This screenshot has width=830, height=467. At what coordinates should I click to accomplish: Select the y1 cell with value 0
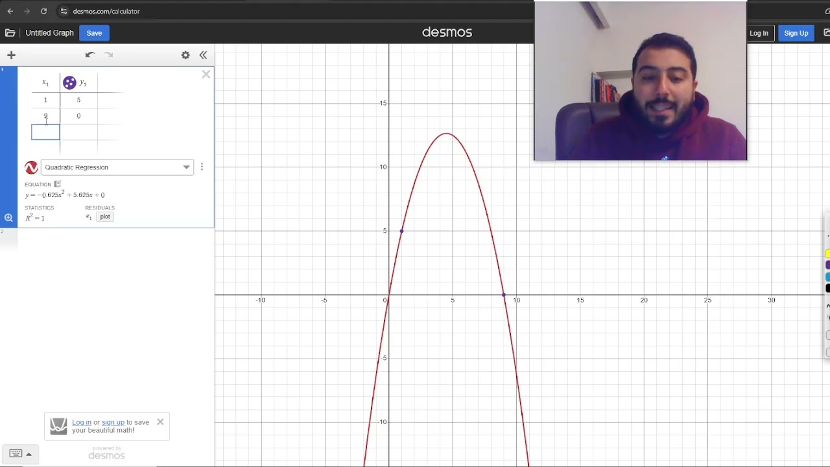pyautogui.click(x=78, y=116)
